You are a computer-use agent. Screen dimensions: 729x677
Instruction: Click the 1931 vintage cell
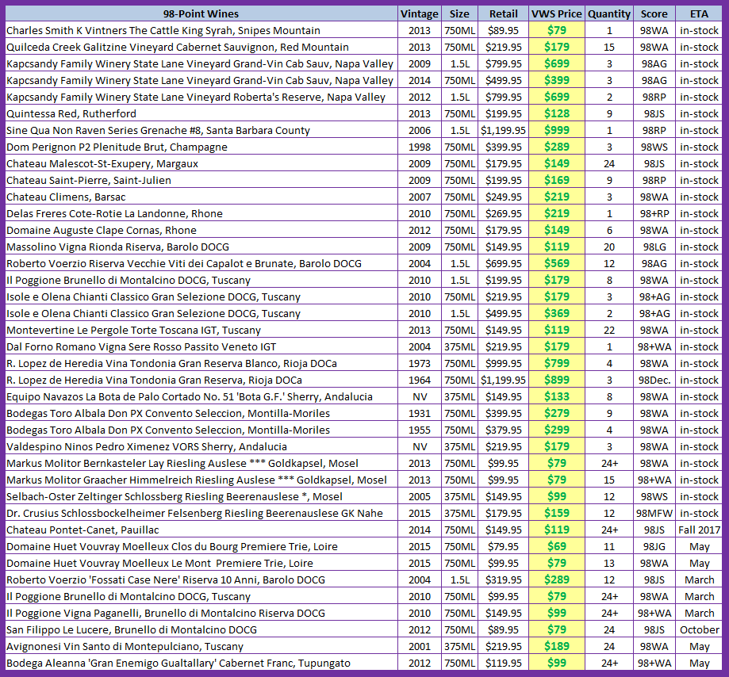pos(420,414)
